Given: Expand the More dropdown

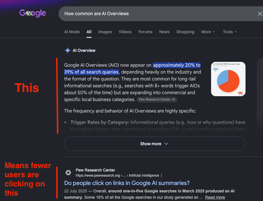Looking at the screenshot, I should (208, 32).
